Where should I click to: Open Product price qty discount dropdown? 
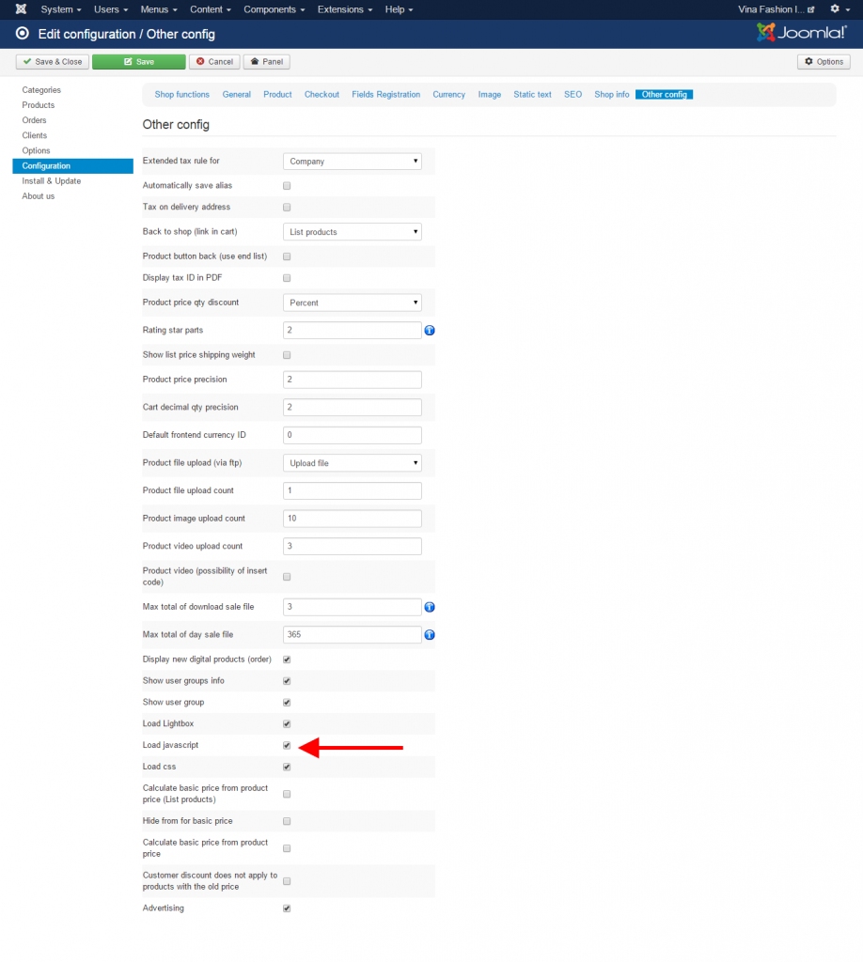coord(352,303)
